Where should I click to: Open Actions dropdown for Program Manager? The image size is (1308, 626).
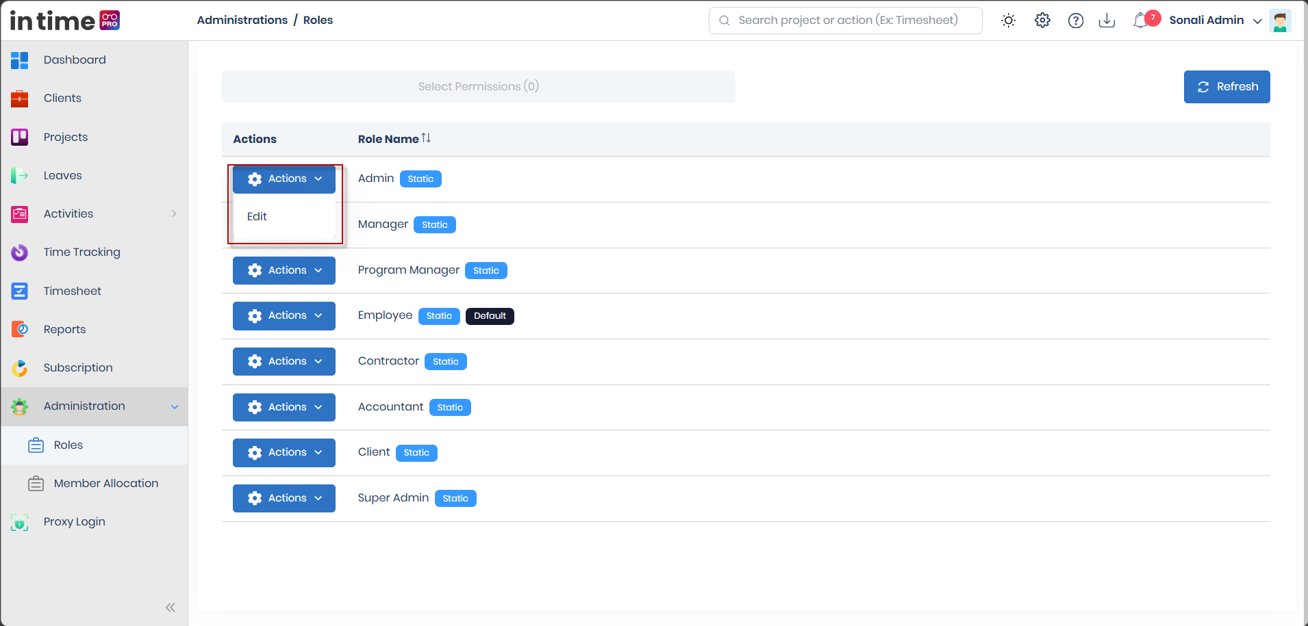coord(284,270)
